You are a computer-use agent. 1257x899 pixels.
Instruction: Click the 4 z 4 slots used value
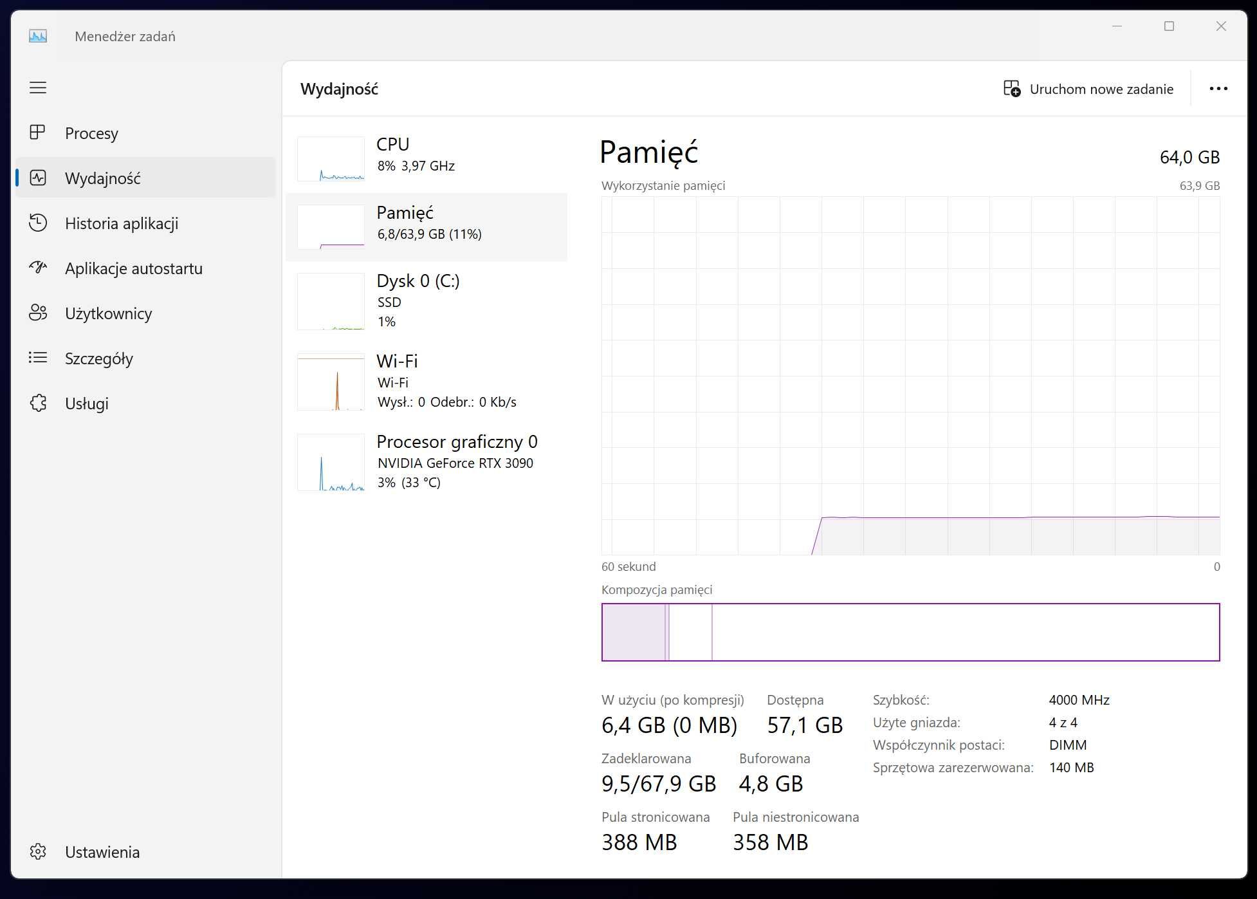pyautogui.click(x=1063, y=723)
